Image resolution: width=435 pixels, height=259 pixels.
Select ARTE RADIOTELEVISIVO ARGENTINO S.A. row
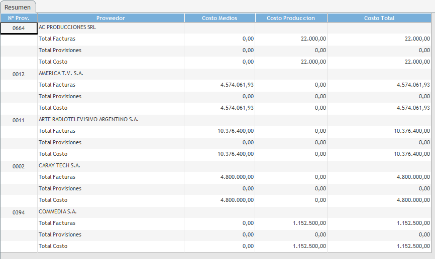(88, 119)
